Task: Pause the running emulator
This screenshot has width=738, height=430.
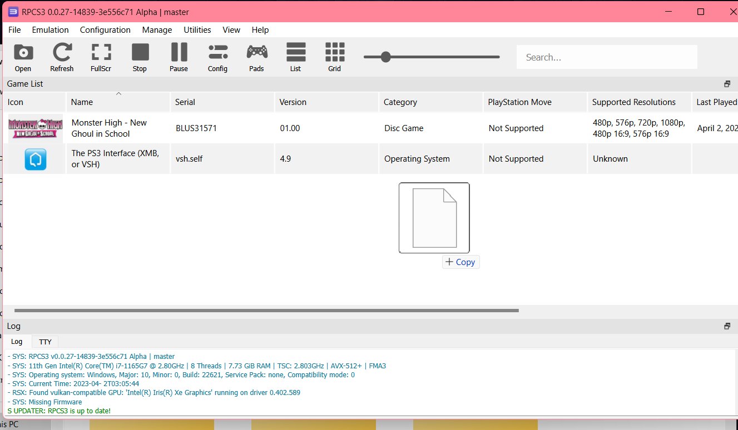Action: (x=179, y=56)
